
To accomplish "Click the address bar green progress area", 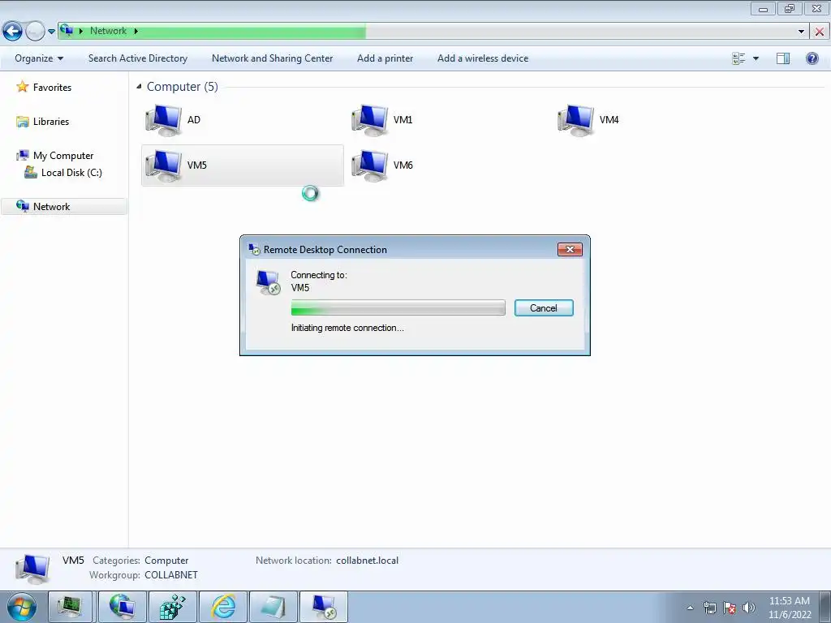I will pyautogui.click(x=212, y=31).
